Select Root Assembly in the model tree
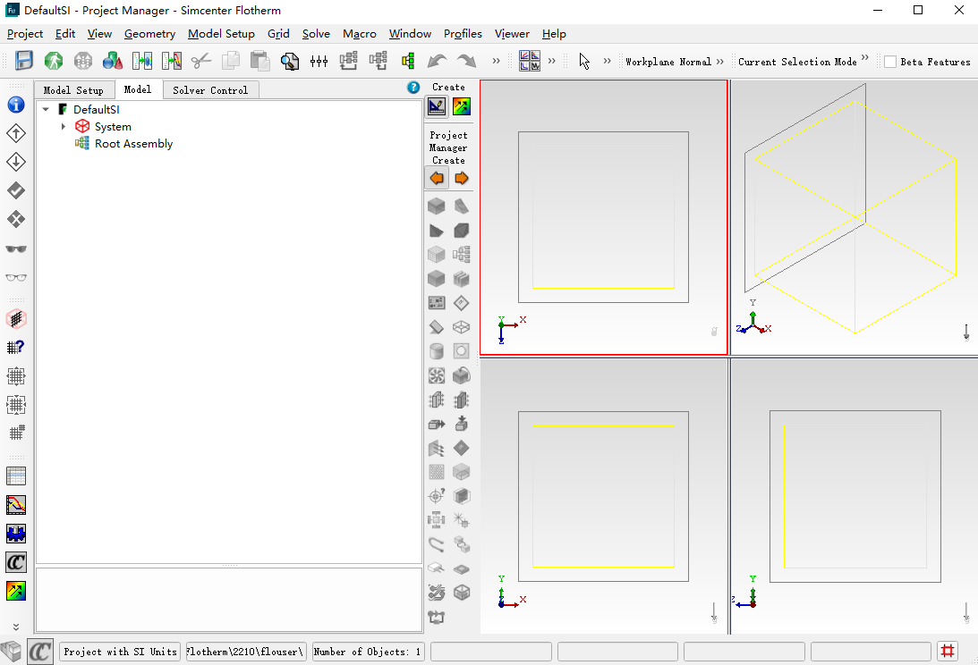 coord(133,144)
